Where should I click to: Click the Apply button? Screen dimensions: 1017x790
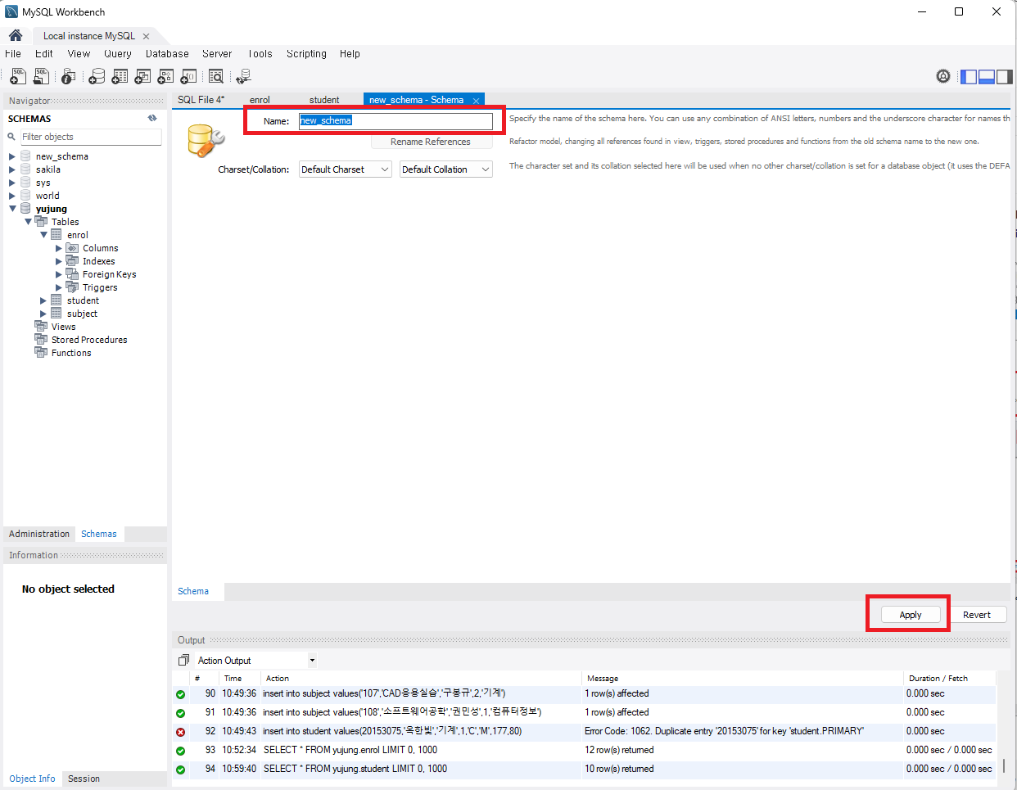[911, 615]
